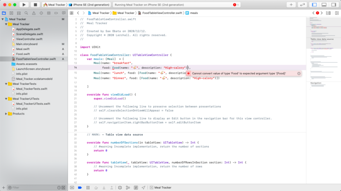
Task: Pause program execution in debug bar
Action: [88, 188]
